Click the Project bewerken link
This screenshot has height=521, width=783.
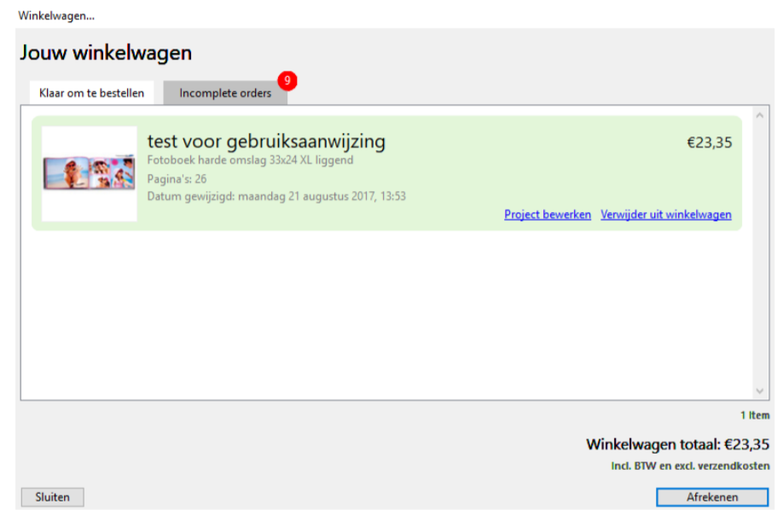[x=548, y=215]
